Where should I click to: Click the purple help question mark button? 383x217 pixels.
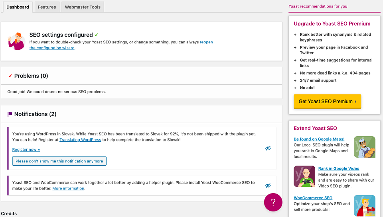tap(273, 202)
